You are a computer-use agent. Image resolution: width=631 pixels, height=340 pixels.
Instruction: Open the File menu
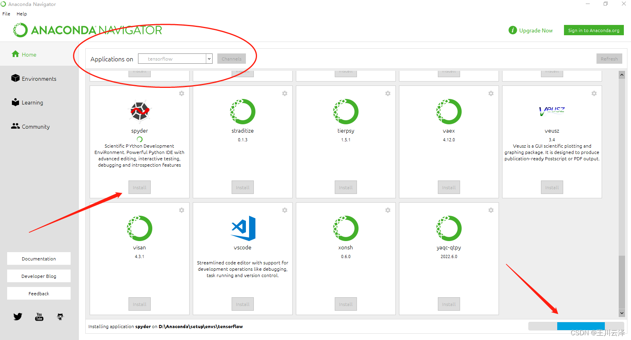[6, 14]
